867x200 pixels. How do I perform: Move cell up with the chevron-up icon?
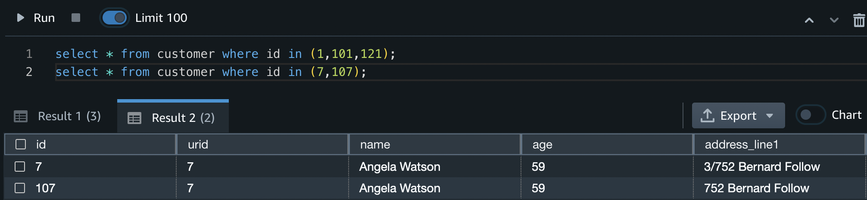[809, 20]
